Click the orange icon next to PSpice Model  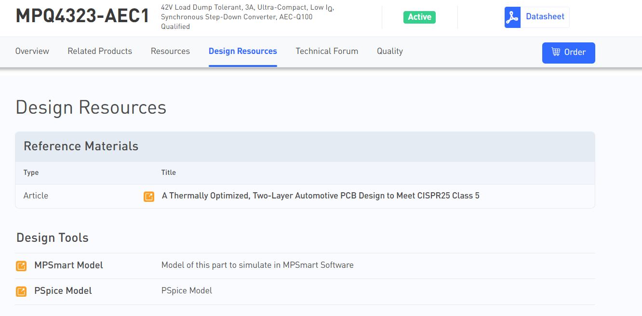[x=21, y=291]
